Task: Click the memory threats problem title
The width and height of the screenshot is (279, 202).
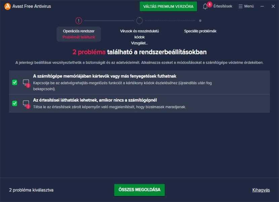Action: coord(105,76)
